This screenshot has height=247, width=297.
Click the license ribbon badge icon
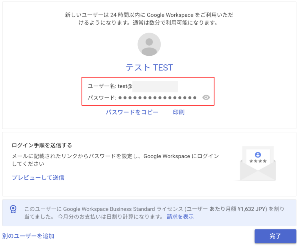pyautogui.click(x=13, y=209)
